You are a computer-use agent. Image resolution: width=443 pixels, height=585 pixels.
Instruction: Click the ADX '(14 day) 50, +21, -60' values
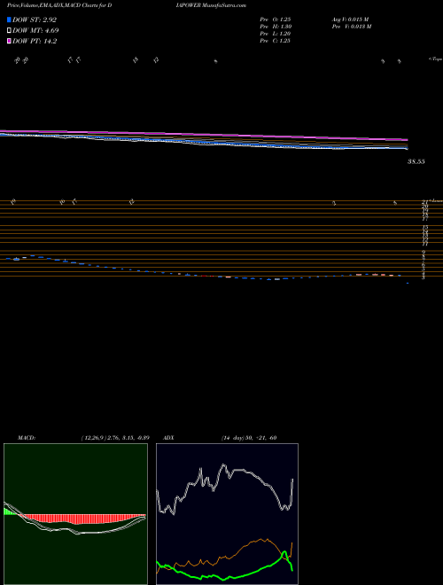[249, 438]
